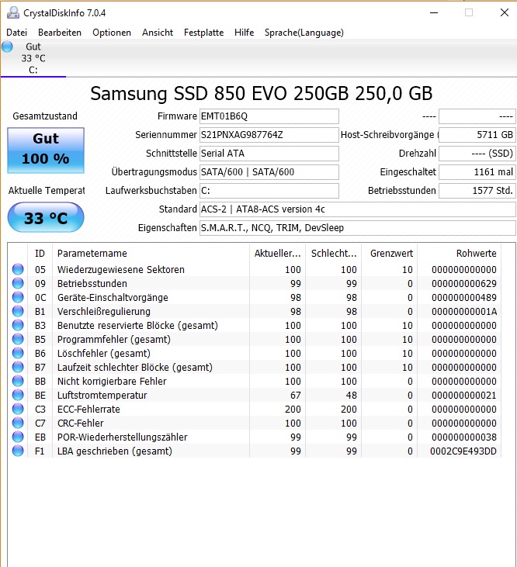Select the LBA geschrieben (gesamt) parameter text
The height and width of the screenshot is (567, 517).
click(x=115, y=451)
